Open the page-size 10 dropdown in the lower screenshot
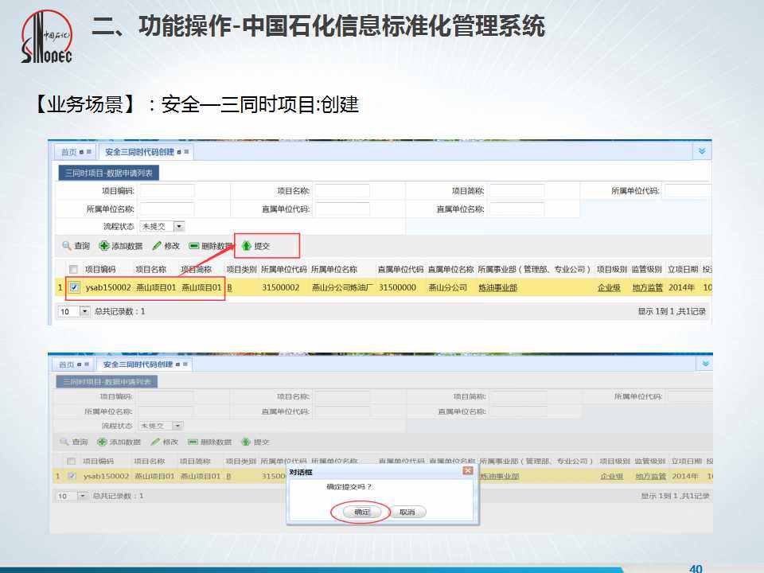Image resolution: width=764 pixels, height=573 pixels. click(82, 496)
